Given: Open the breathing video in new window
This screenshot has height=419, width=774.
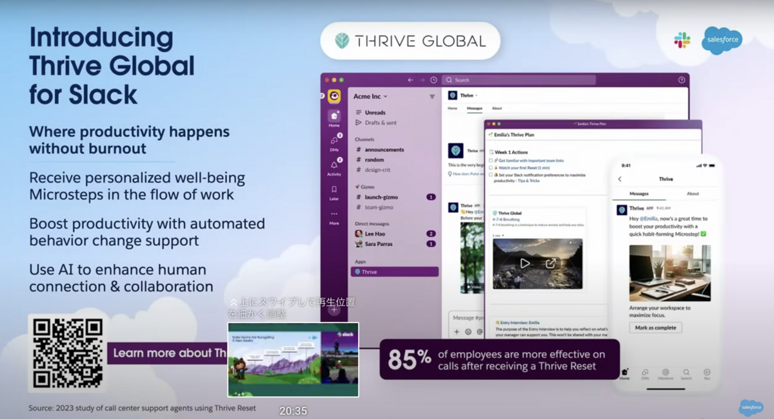Looking at the screenshot, I should coord(550,263).
